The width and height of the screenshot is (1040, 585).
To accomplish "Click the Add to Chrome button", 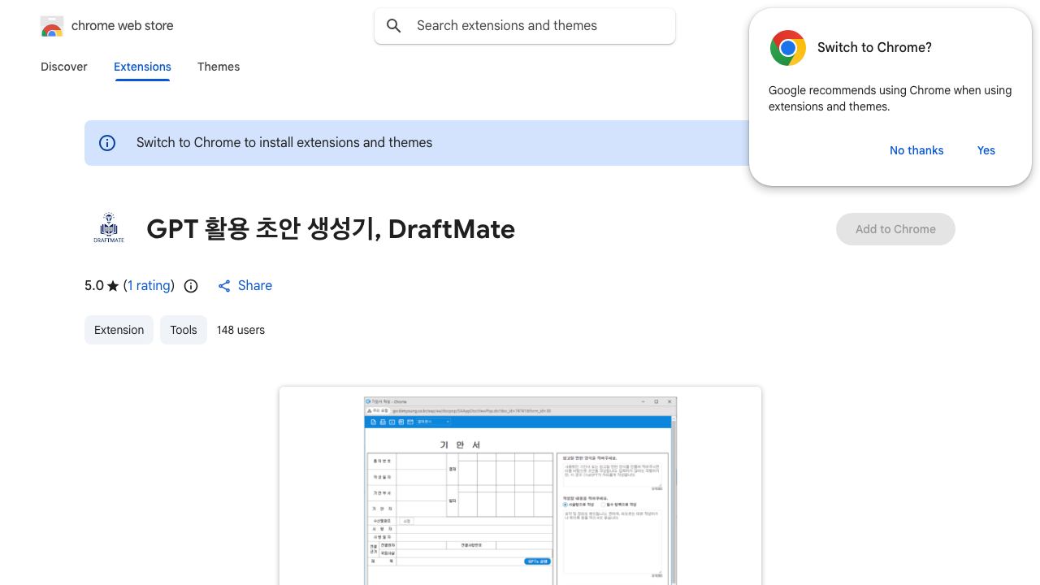I will (895, 229).
